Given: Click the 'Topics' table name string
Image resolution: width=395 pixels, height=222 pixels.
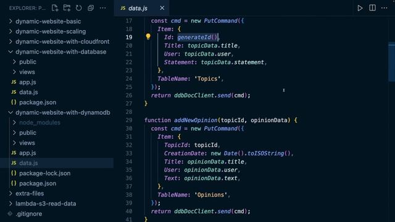Looking at the screenshot, I should 207,79.
